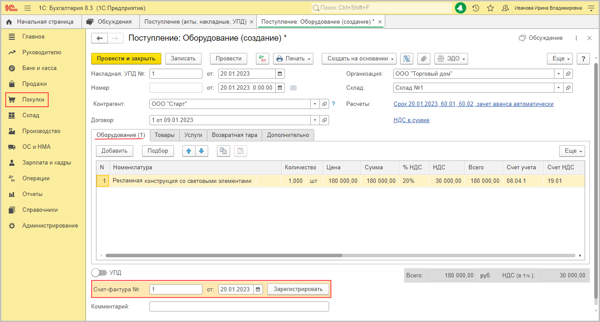This screenshot has height=322, width=600.
Task: Select the Рекламная конструкция nomenclature cell
Action: click(183, 181)
